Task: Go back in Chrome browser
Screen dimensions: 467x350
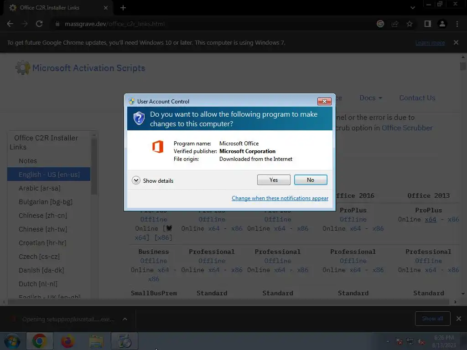Action: (x=10, y=24)
